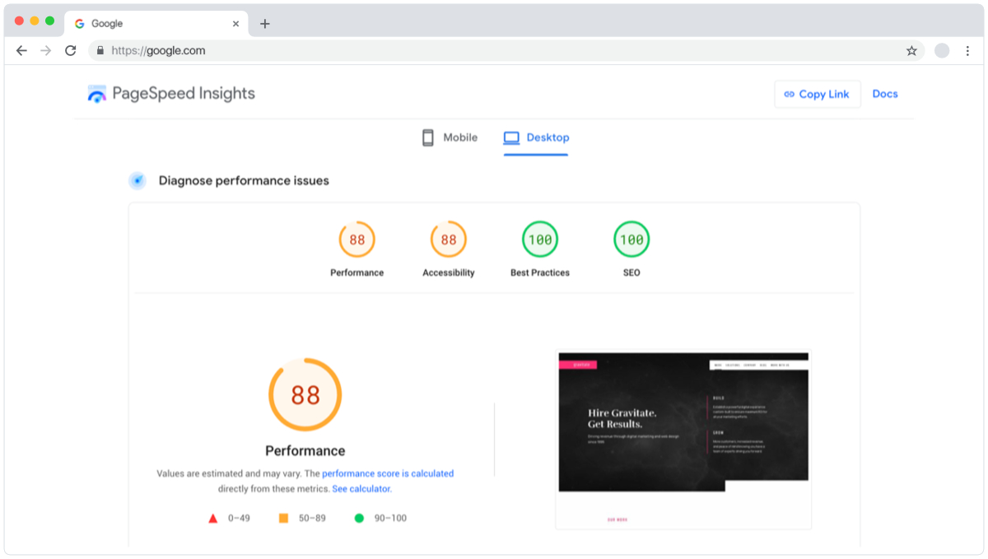The image size is (988, 559).
Task: Click the Copy Link button
Action: coord(817,94)
